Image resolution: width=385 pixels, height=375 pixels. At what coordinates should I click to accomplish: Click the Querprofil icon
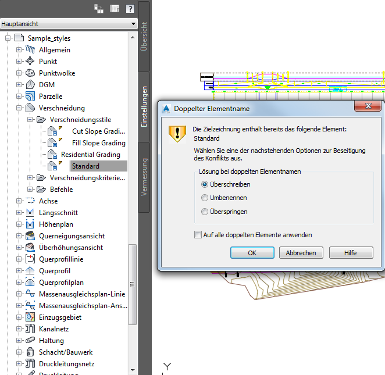tap(30, 270)
